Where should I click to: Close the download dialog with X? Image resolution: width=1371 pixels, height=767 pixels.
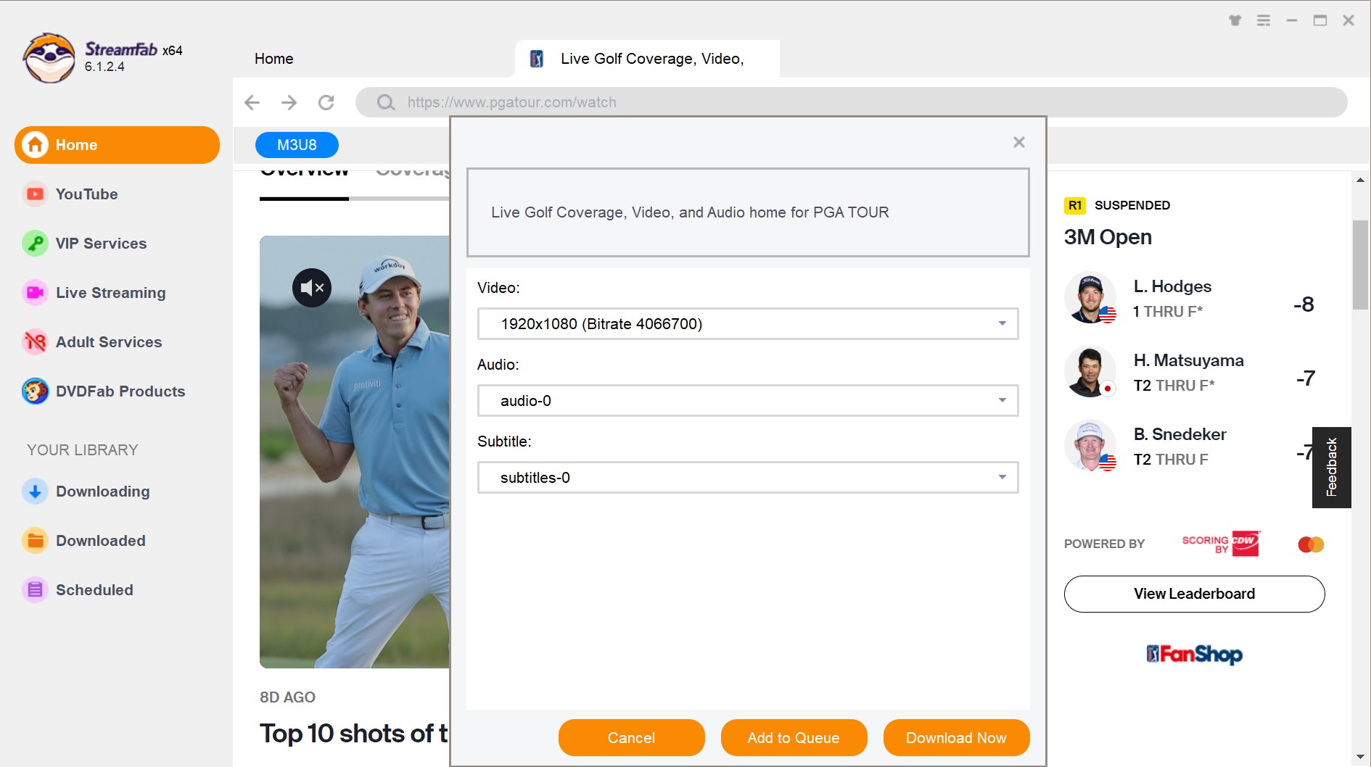(x=1019, y=142)
